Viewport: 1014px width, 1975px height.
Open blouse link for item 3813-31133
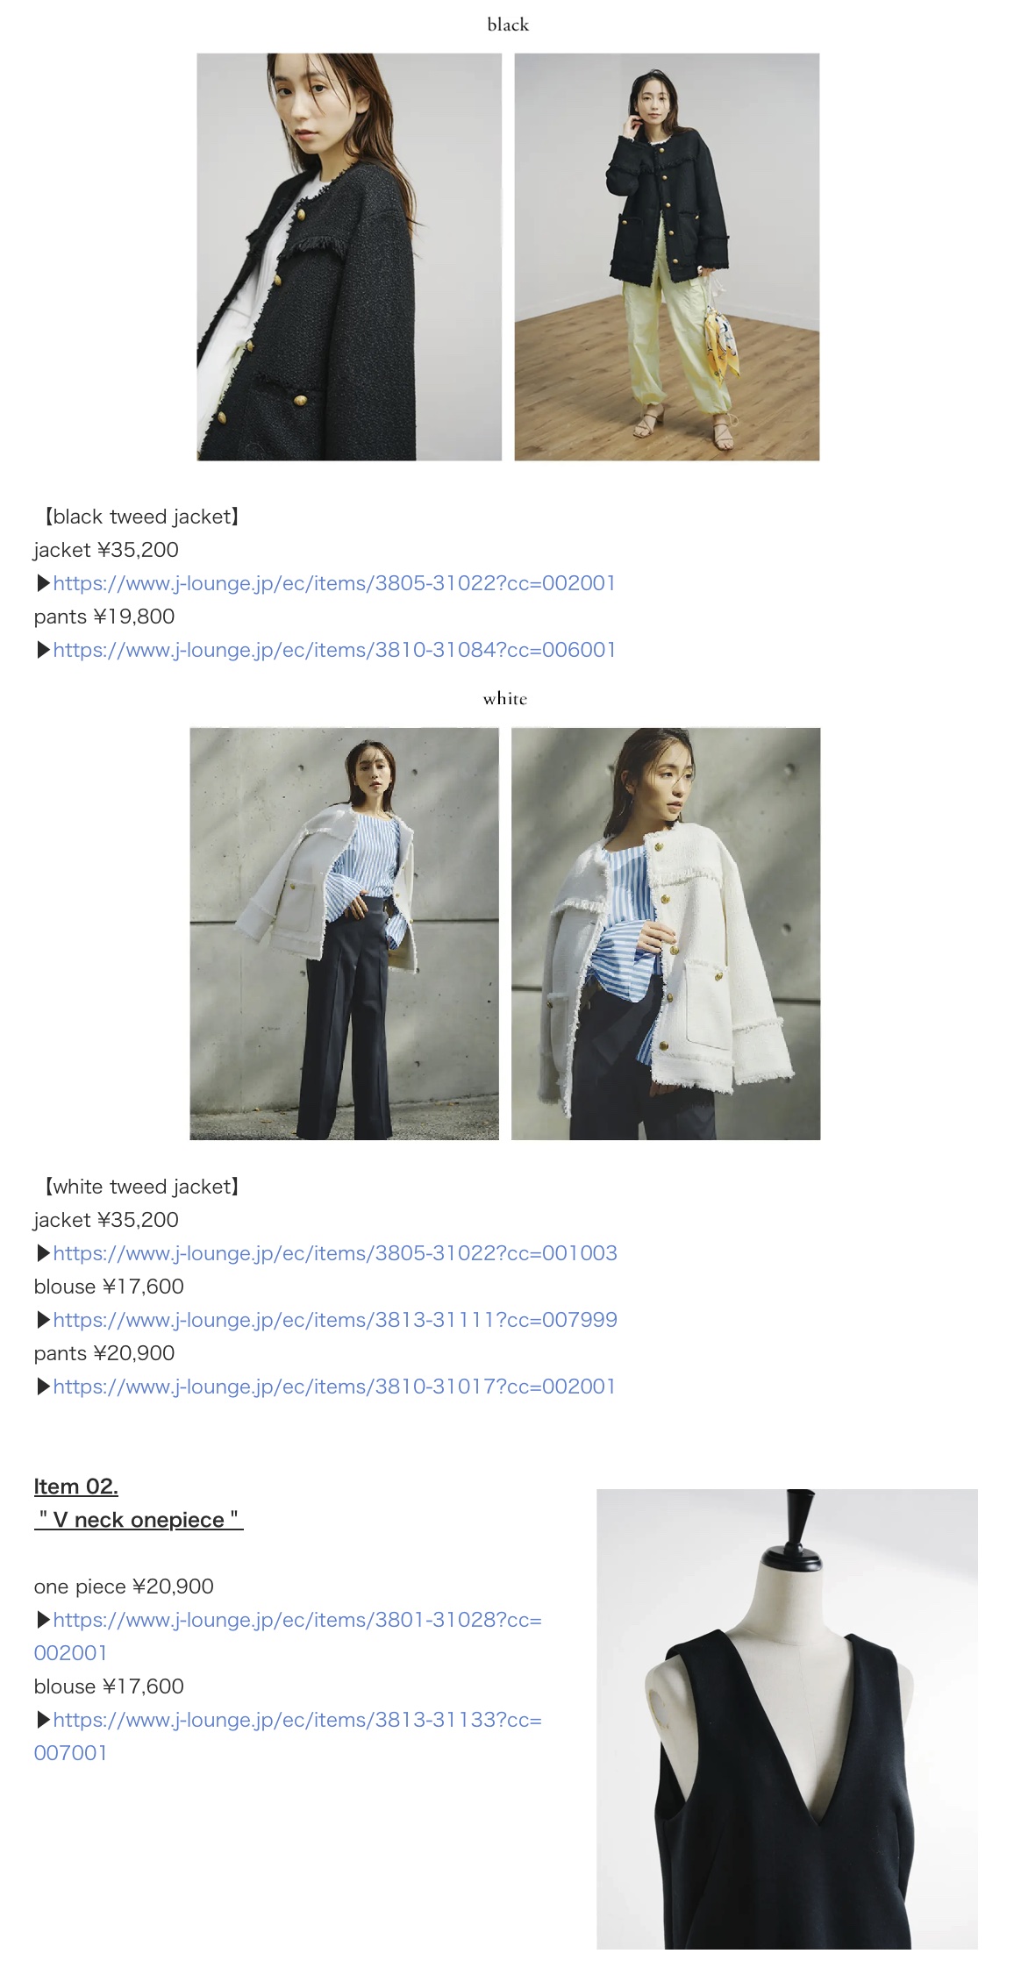tap(288, 1736)
